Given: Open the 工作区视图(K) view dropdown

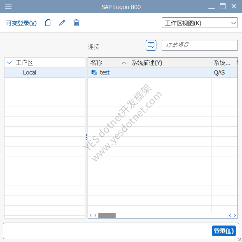Looking at the screenshot, I should coord(200,23).
